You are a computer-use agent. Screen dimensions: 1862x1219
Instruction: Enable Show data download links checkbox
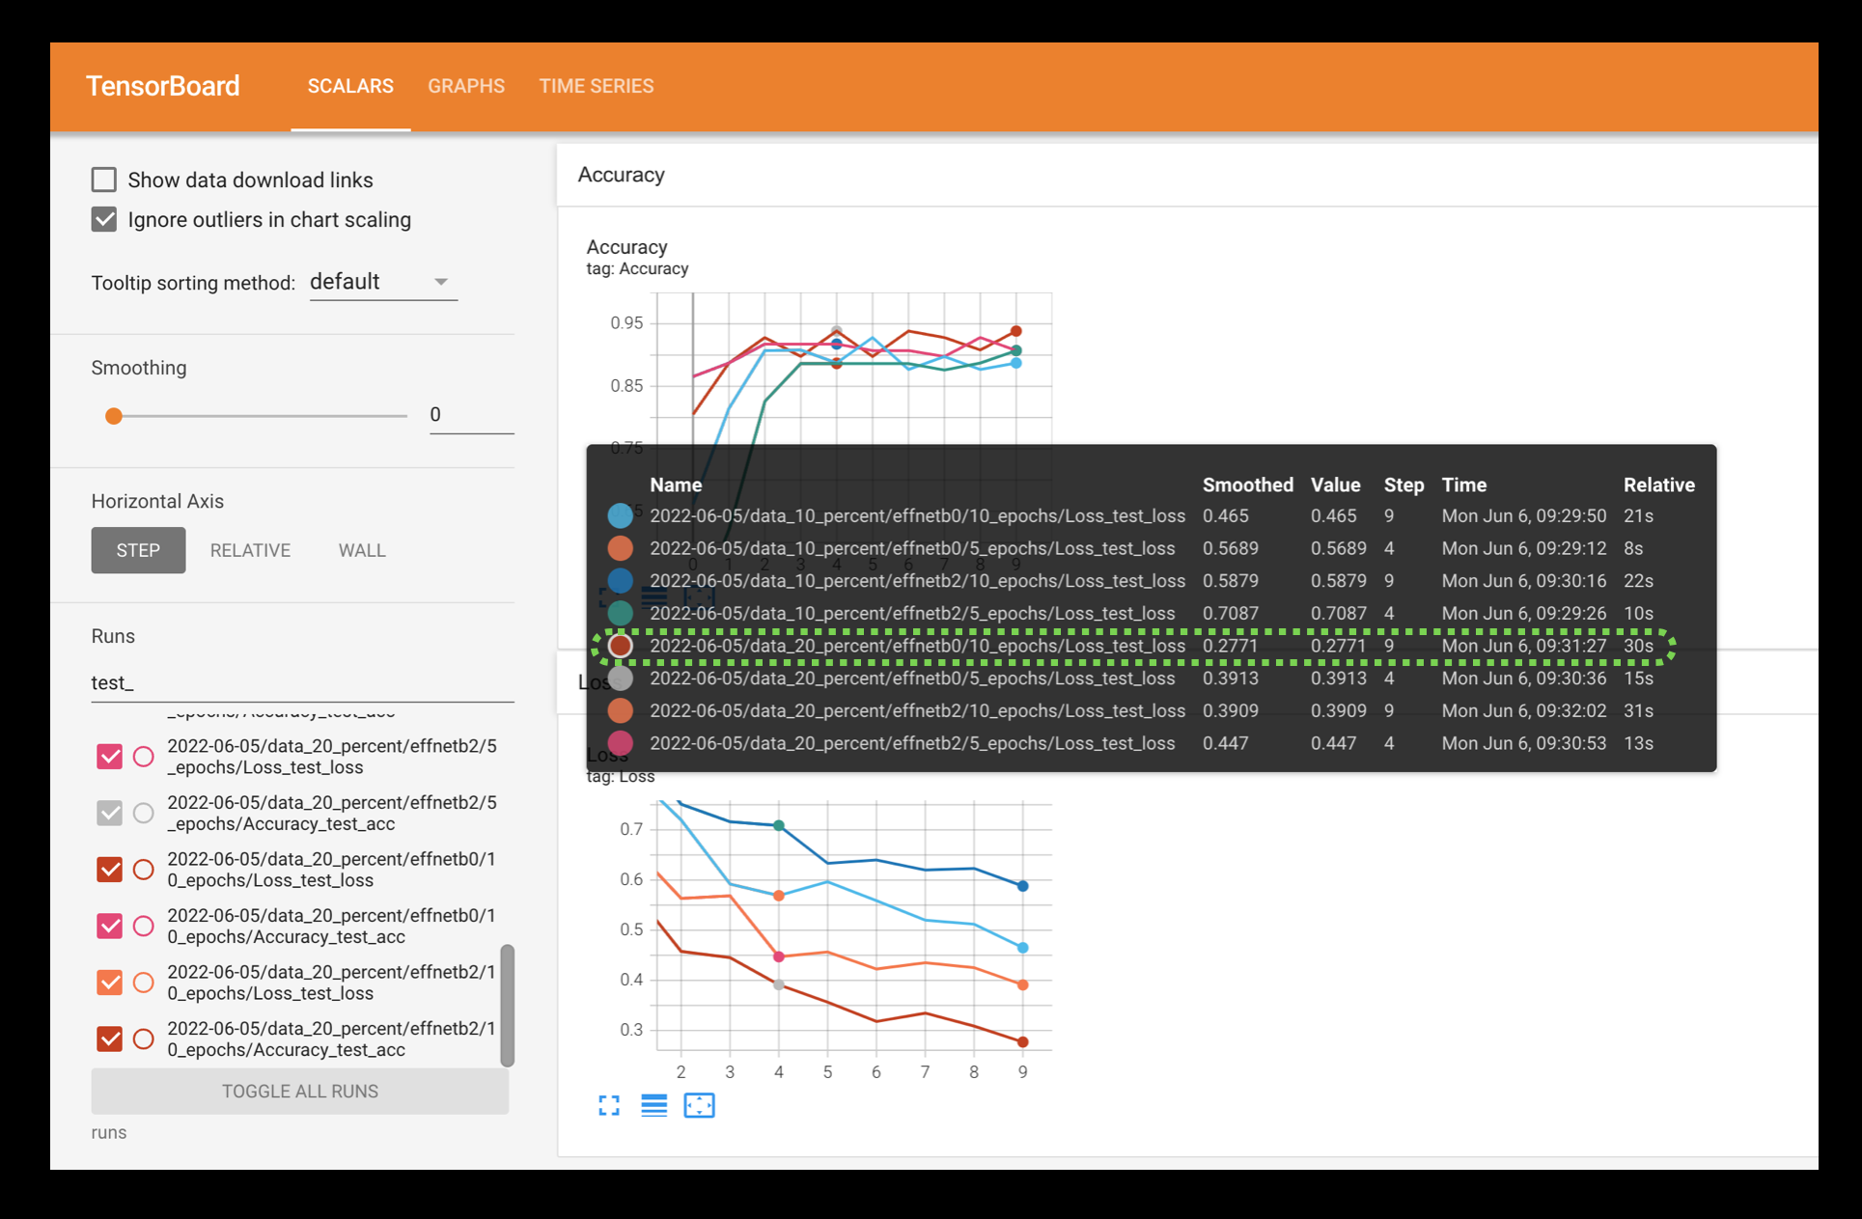pyautogui.click(x=103, y=179)
